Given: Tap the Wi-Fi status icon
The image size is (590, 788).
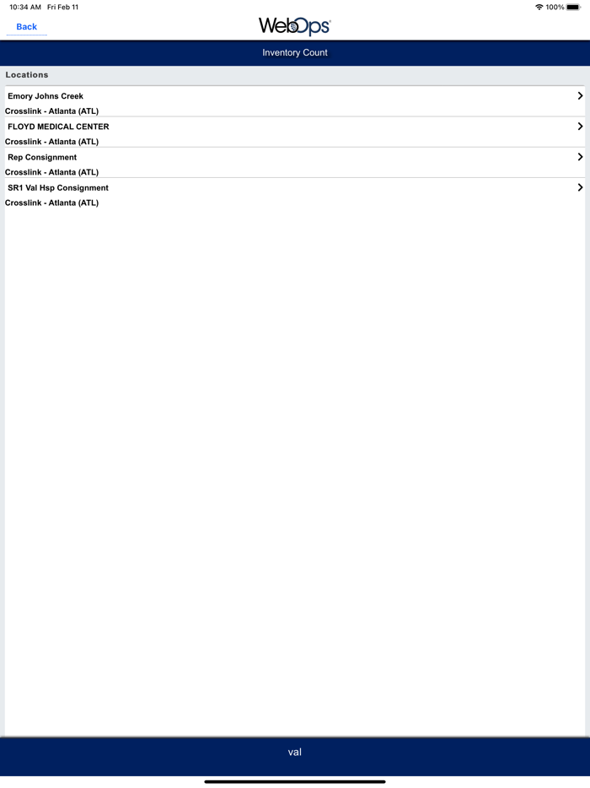Looking at the screenshot, I should 539,7.
